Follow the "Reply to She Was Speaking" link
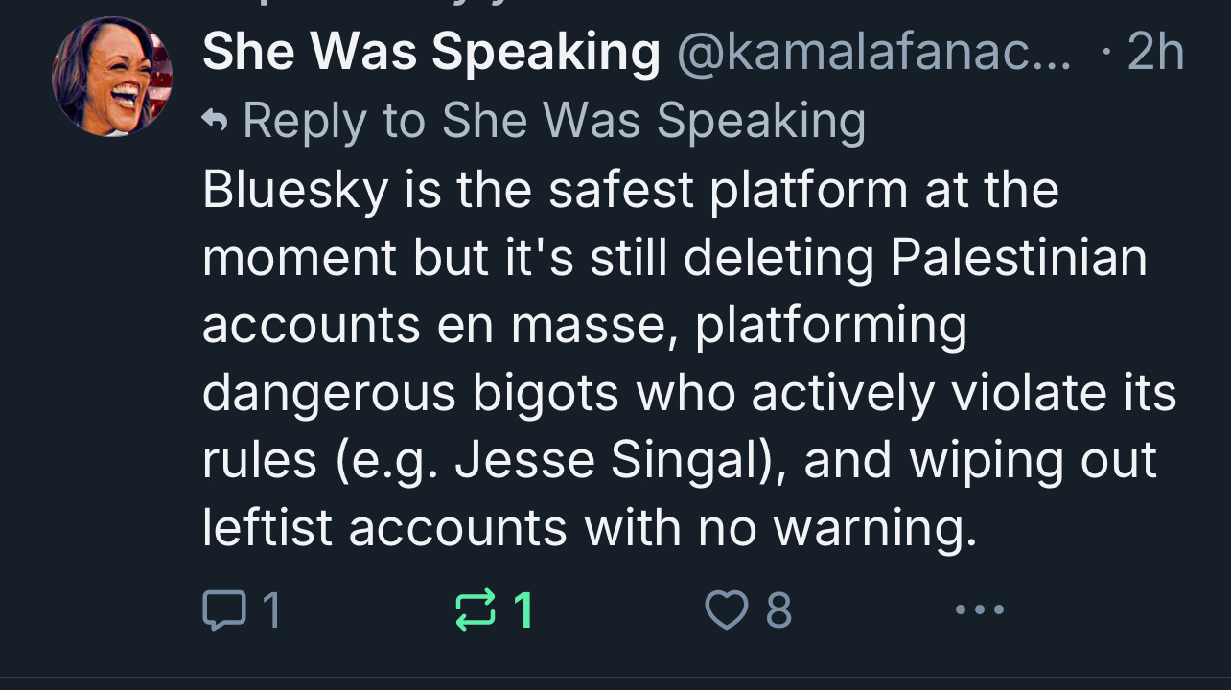 (554, 122)
